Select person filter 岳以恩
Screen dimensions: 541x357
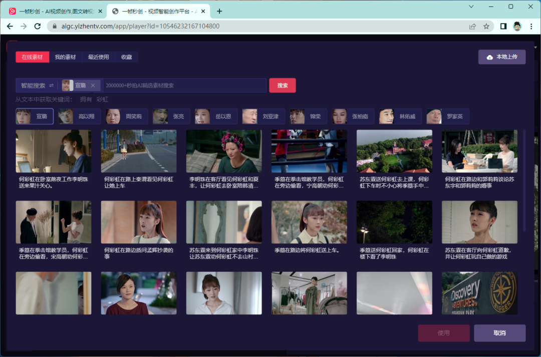click(x=216, y=116)
